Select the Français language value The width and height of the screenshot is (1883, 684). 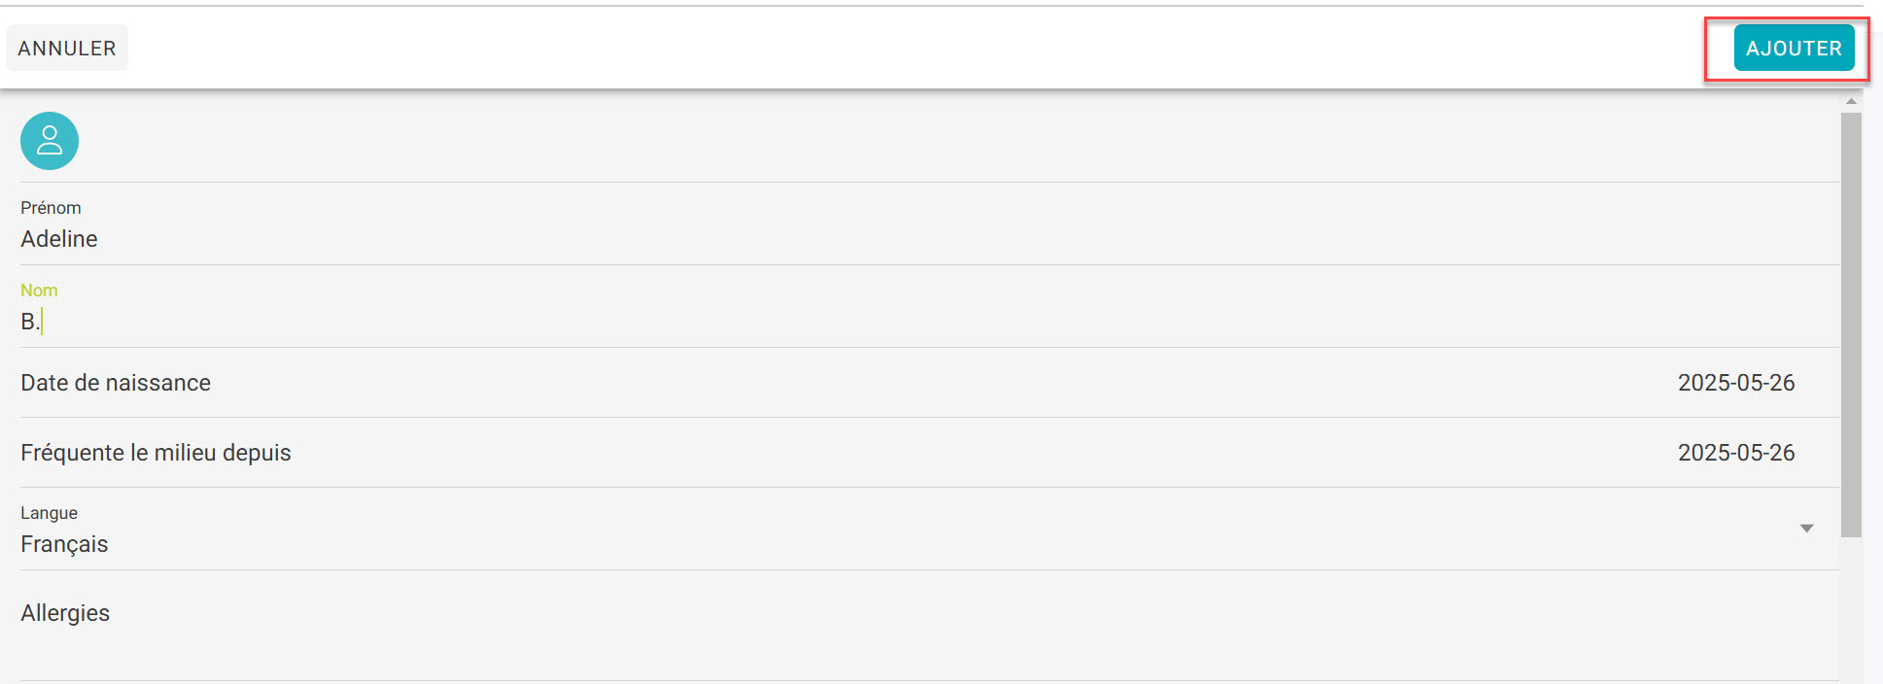tap(64, 544)
